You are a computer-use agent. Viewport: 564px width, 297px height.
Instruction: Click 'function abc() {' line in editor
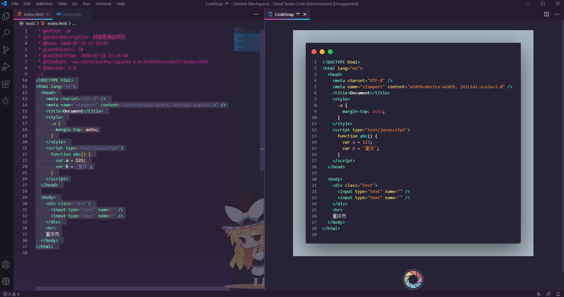[70, 154]
